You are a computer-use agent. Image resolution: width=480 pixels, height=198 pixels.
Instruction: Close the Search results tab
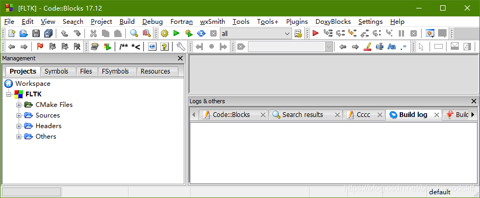tap(337, 115)
